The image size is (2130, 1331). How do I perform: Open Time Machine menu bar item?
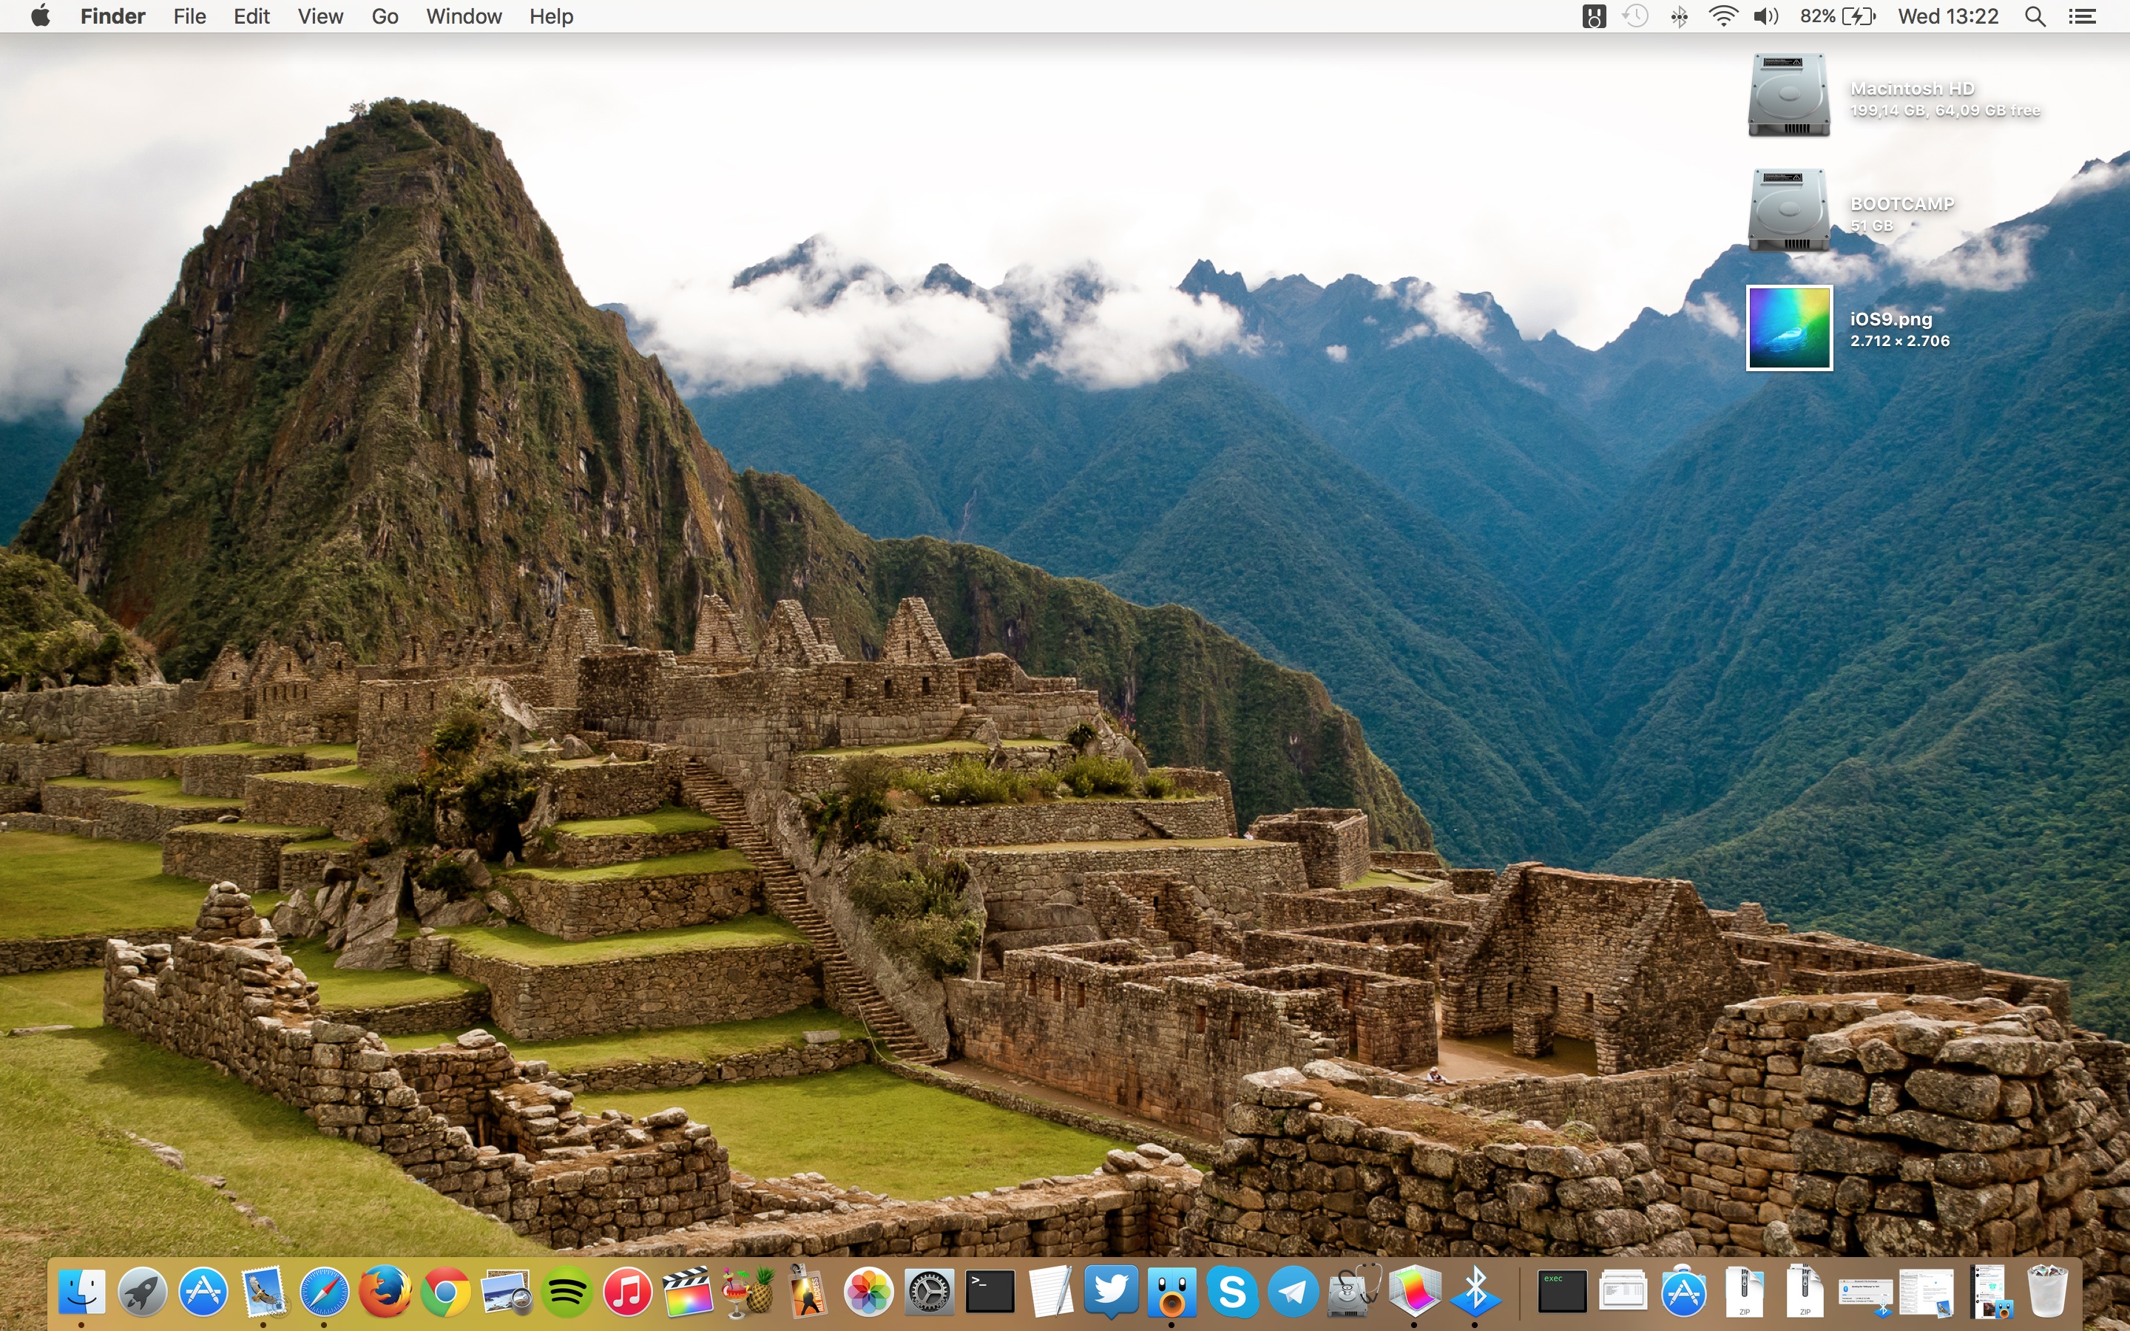[x=1635, y=17]
